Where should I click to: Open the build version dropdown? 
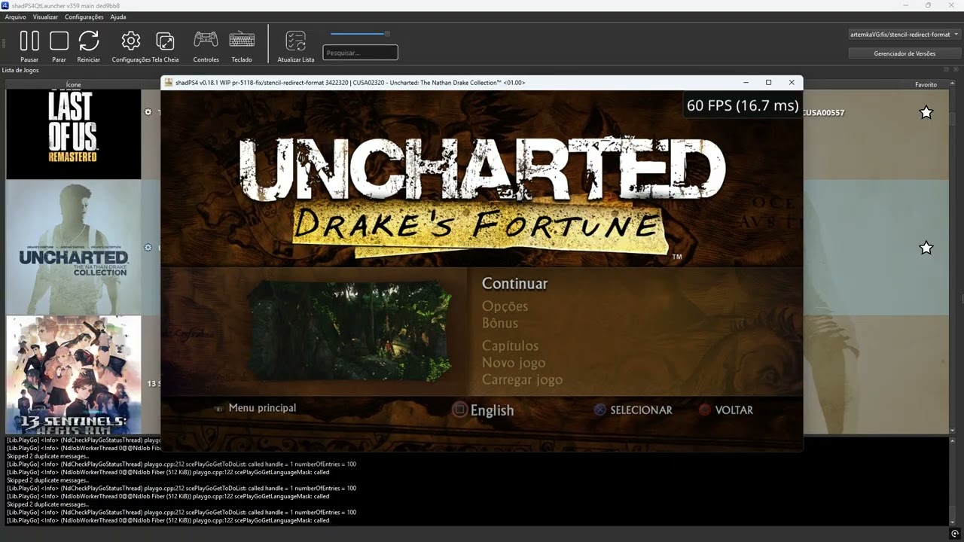point(904,35)
